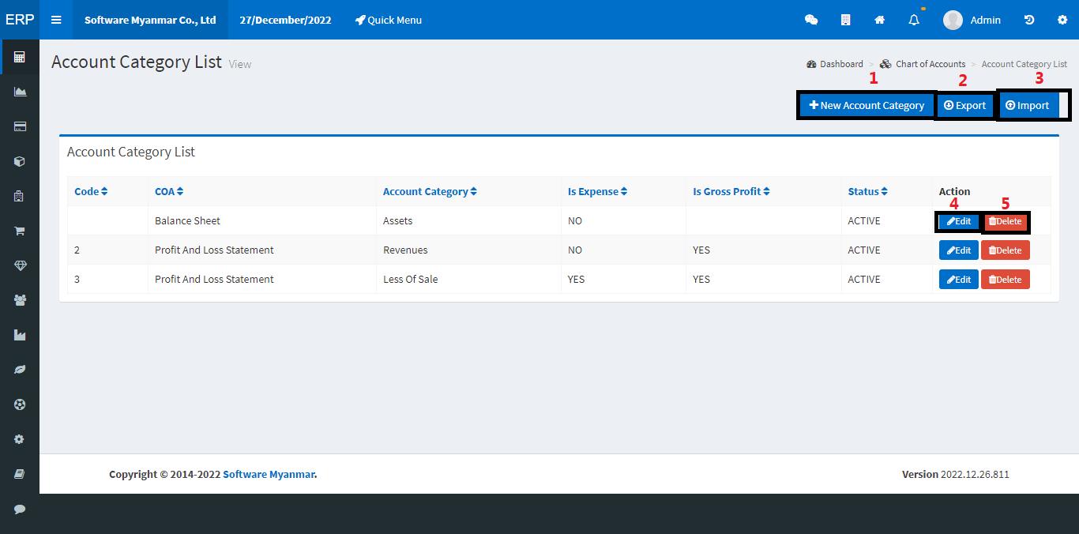Open the company building icon in header
This screenshot has height=534, width=1079.
[845, 20]
